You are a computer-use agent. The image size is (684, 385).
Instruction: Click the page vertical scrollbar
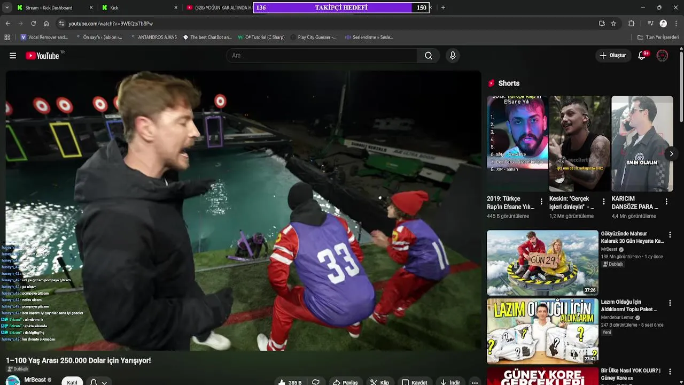pos(681,86)
